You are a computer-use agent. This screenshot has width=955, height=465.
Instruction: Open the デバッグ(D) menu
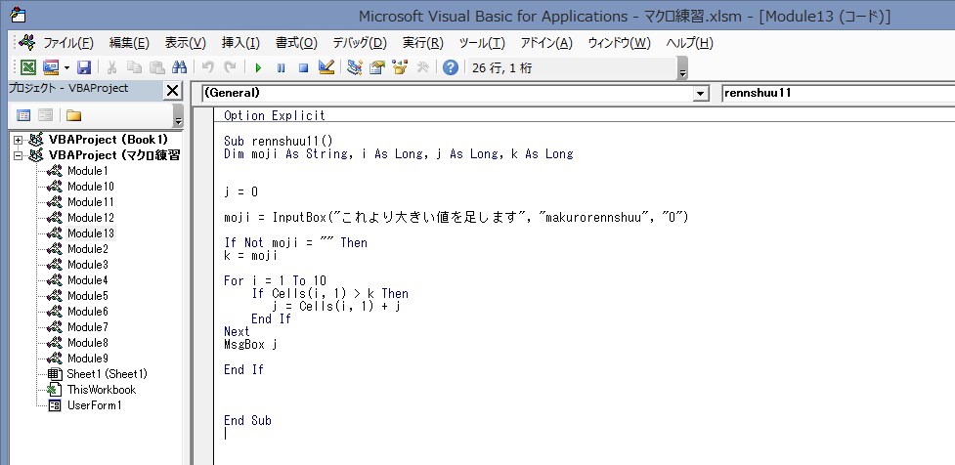click(x=360, y=43)
